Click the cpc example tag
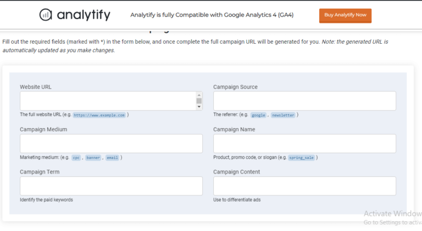Viewport: 422px width, 231px height. (x=76, y=158)
